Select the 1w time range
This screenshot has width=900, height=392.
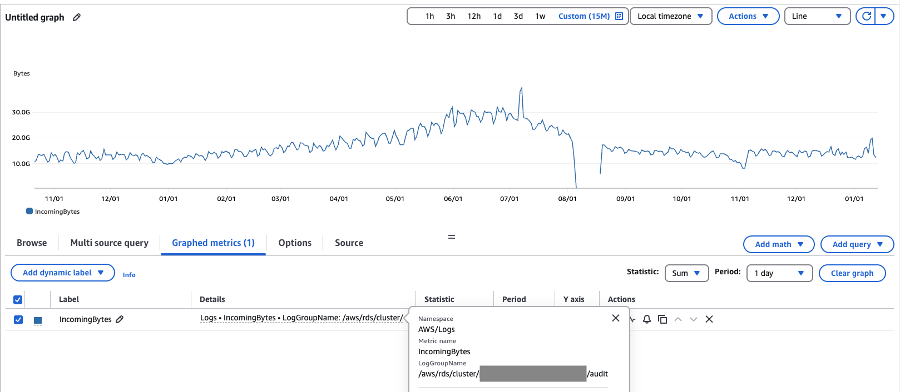click(x=540, y=16)
